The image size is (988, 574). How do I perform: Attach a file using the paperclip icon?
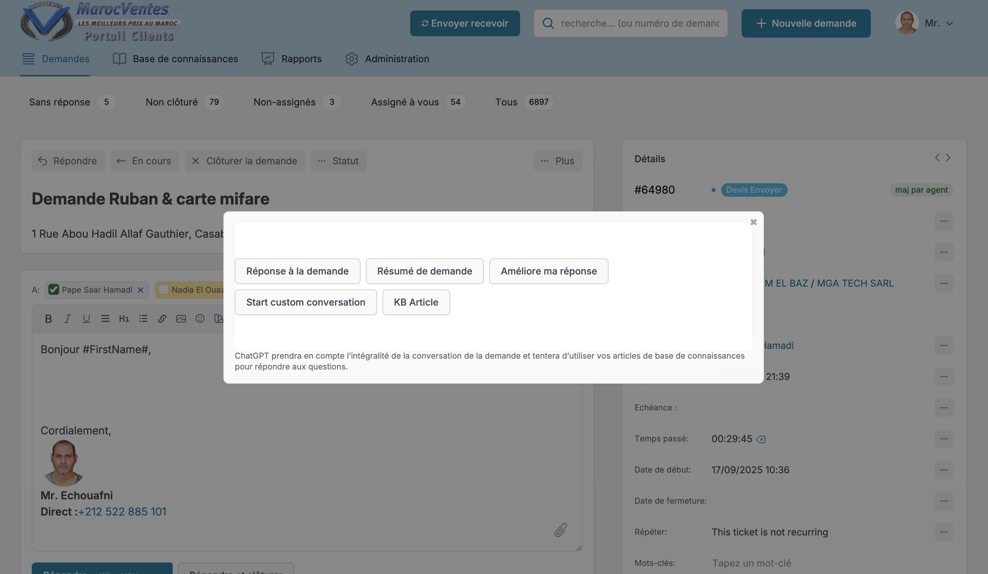[560, 530]
